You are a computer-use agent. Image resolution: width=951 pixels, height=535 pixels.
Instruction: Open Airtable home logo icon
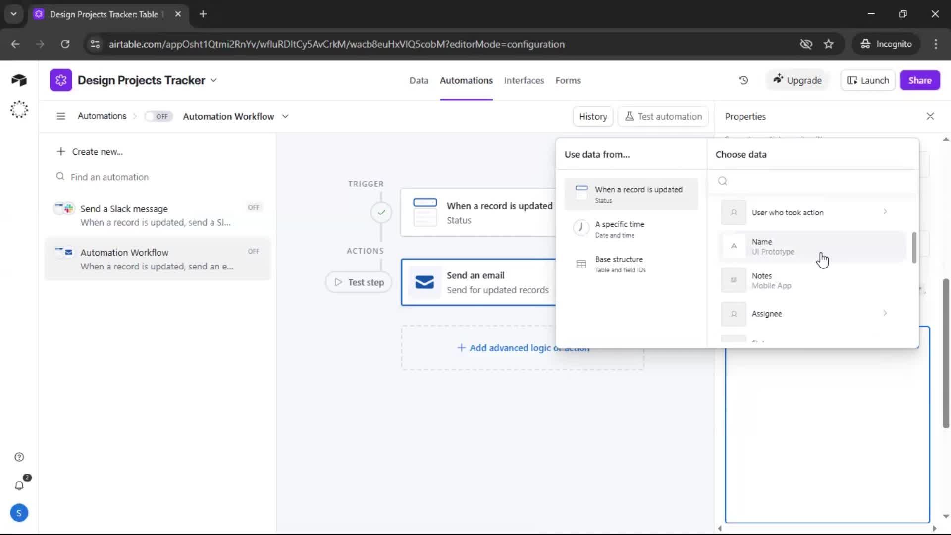coord(19,80)
